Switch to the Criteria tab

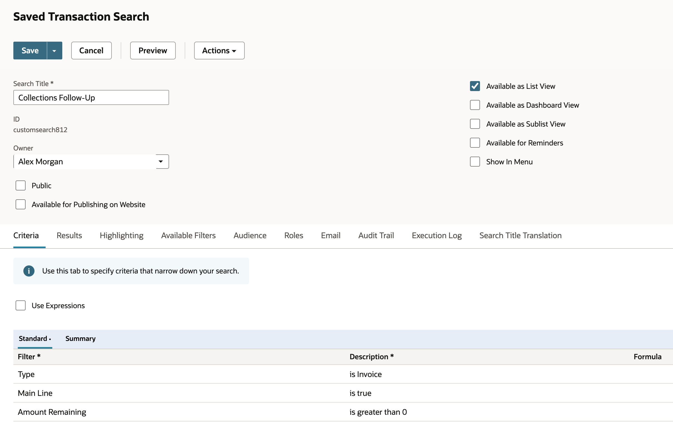point(26,235)
